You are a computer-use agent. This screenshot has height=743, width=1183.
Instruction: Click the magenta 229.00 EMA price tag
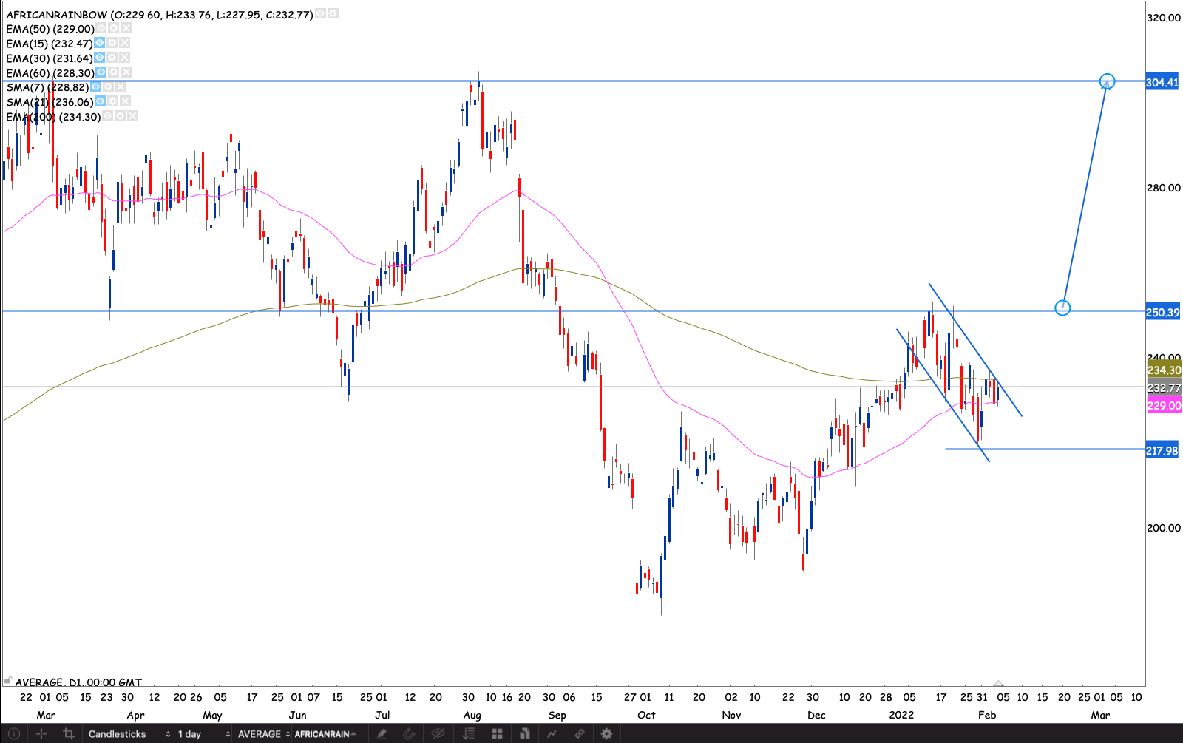(1164, 405)
